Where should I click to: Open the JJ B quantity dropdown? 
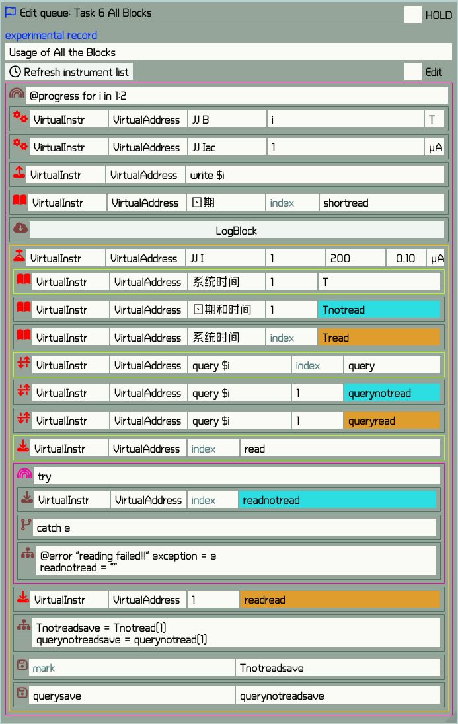pos(227,120)
